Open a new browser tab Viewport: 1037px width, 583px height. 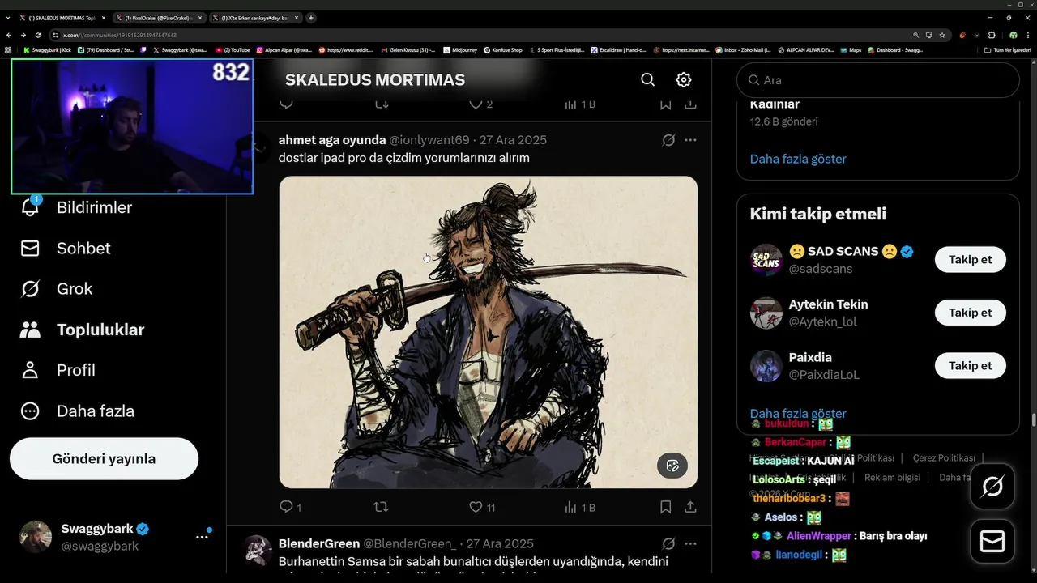coord(312,18)
